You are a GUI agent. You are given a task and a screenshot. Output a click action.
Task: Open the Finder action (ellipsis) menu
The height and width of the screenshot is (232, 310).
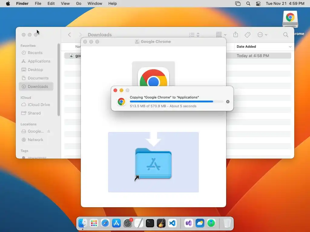[x=262, y=35]
